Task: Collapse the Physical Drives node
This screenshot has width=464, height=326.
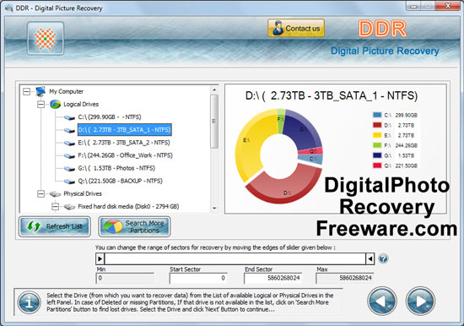Action: tap(40, 193)
